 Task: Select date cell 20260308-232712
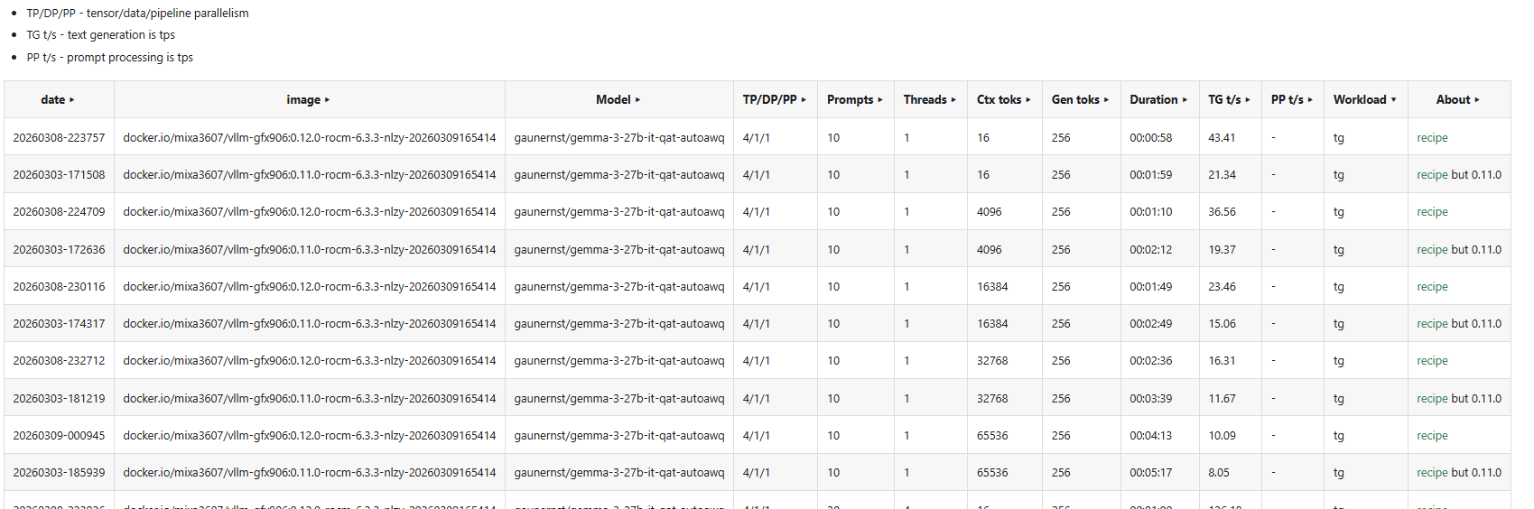coord(59,361)
